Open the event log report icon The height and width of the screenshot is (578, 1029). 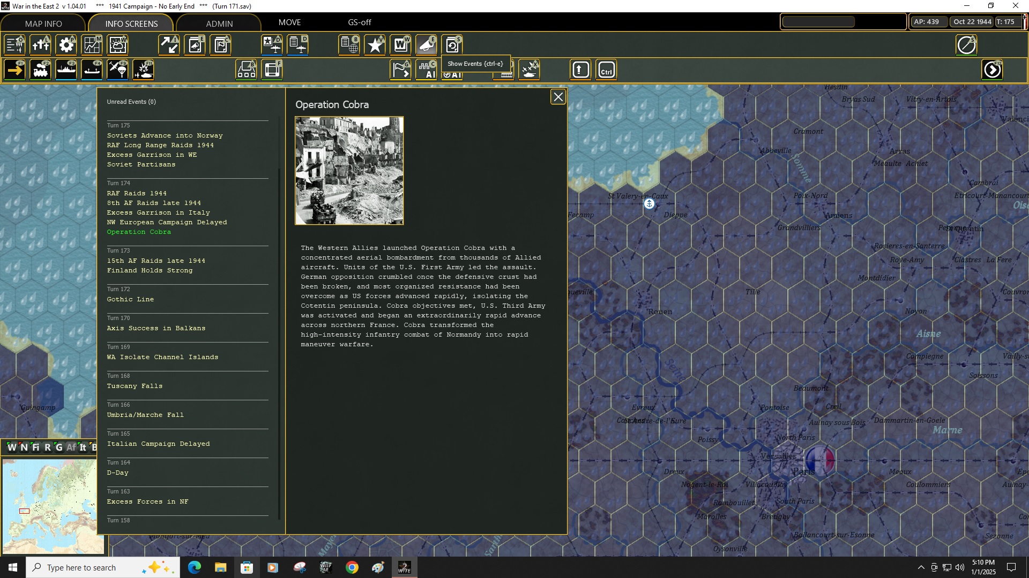click(195, 45)
